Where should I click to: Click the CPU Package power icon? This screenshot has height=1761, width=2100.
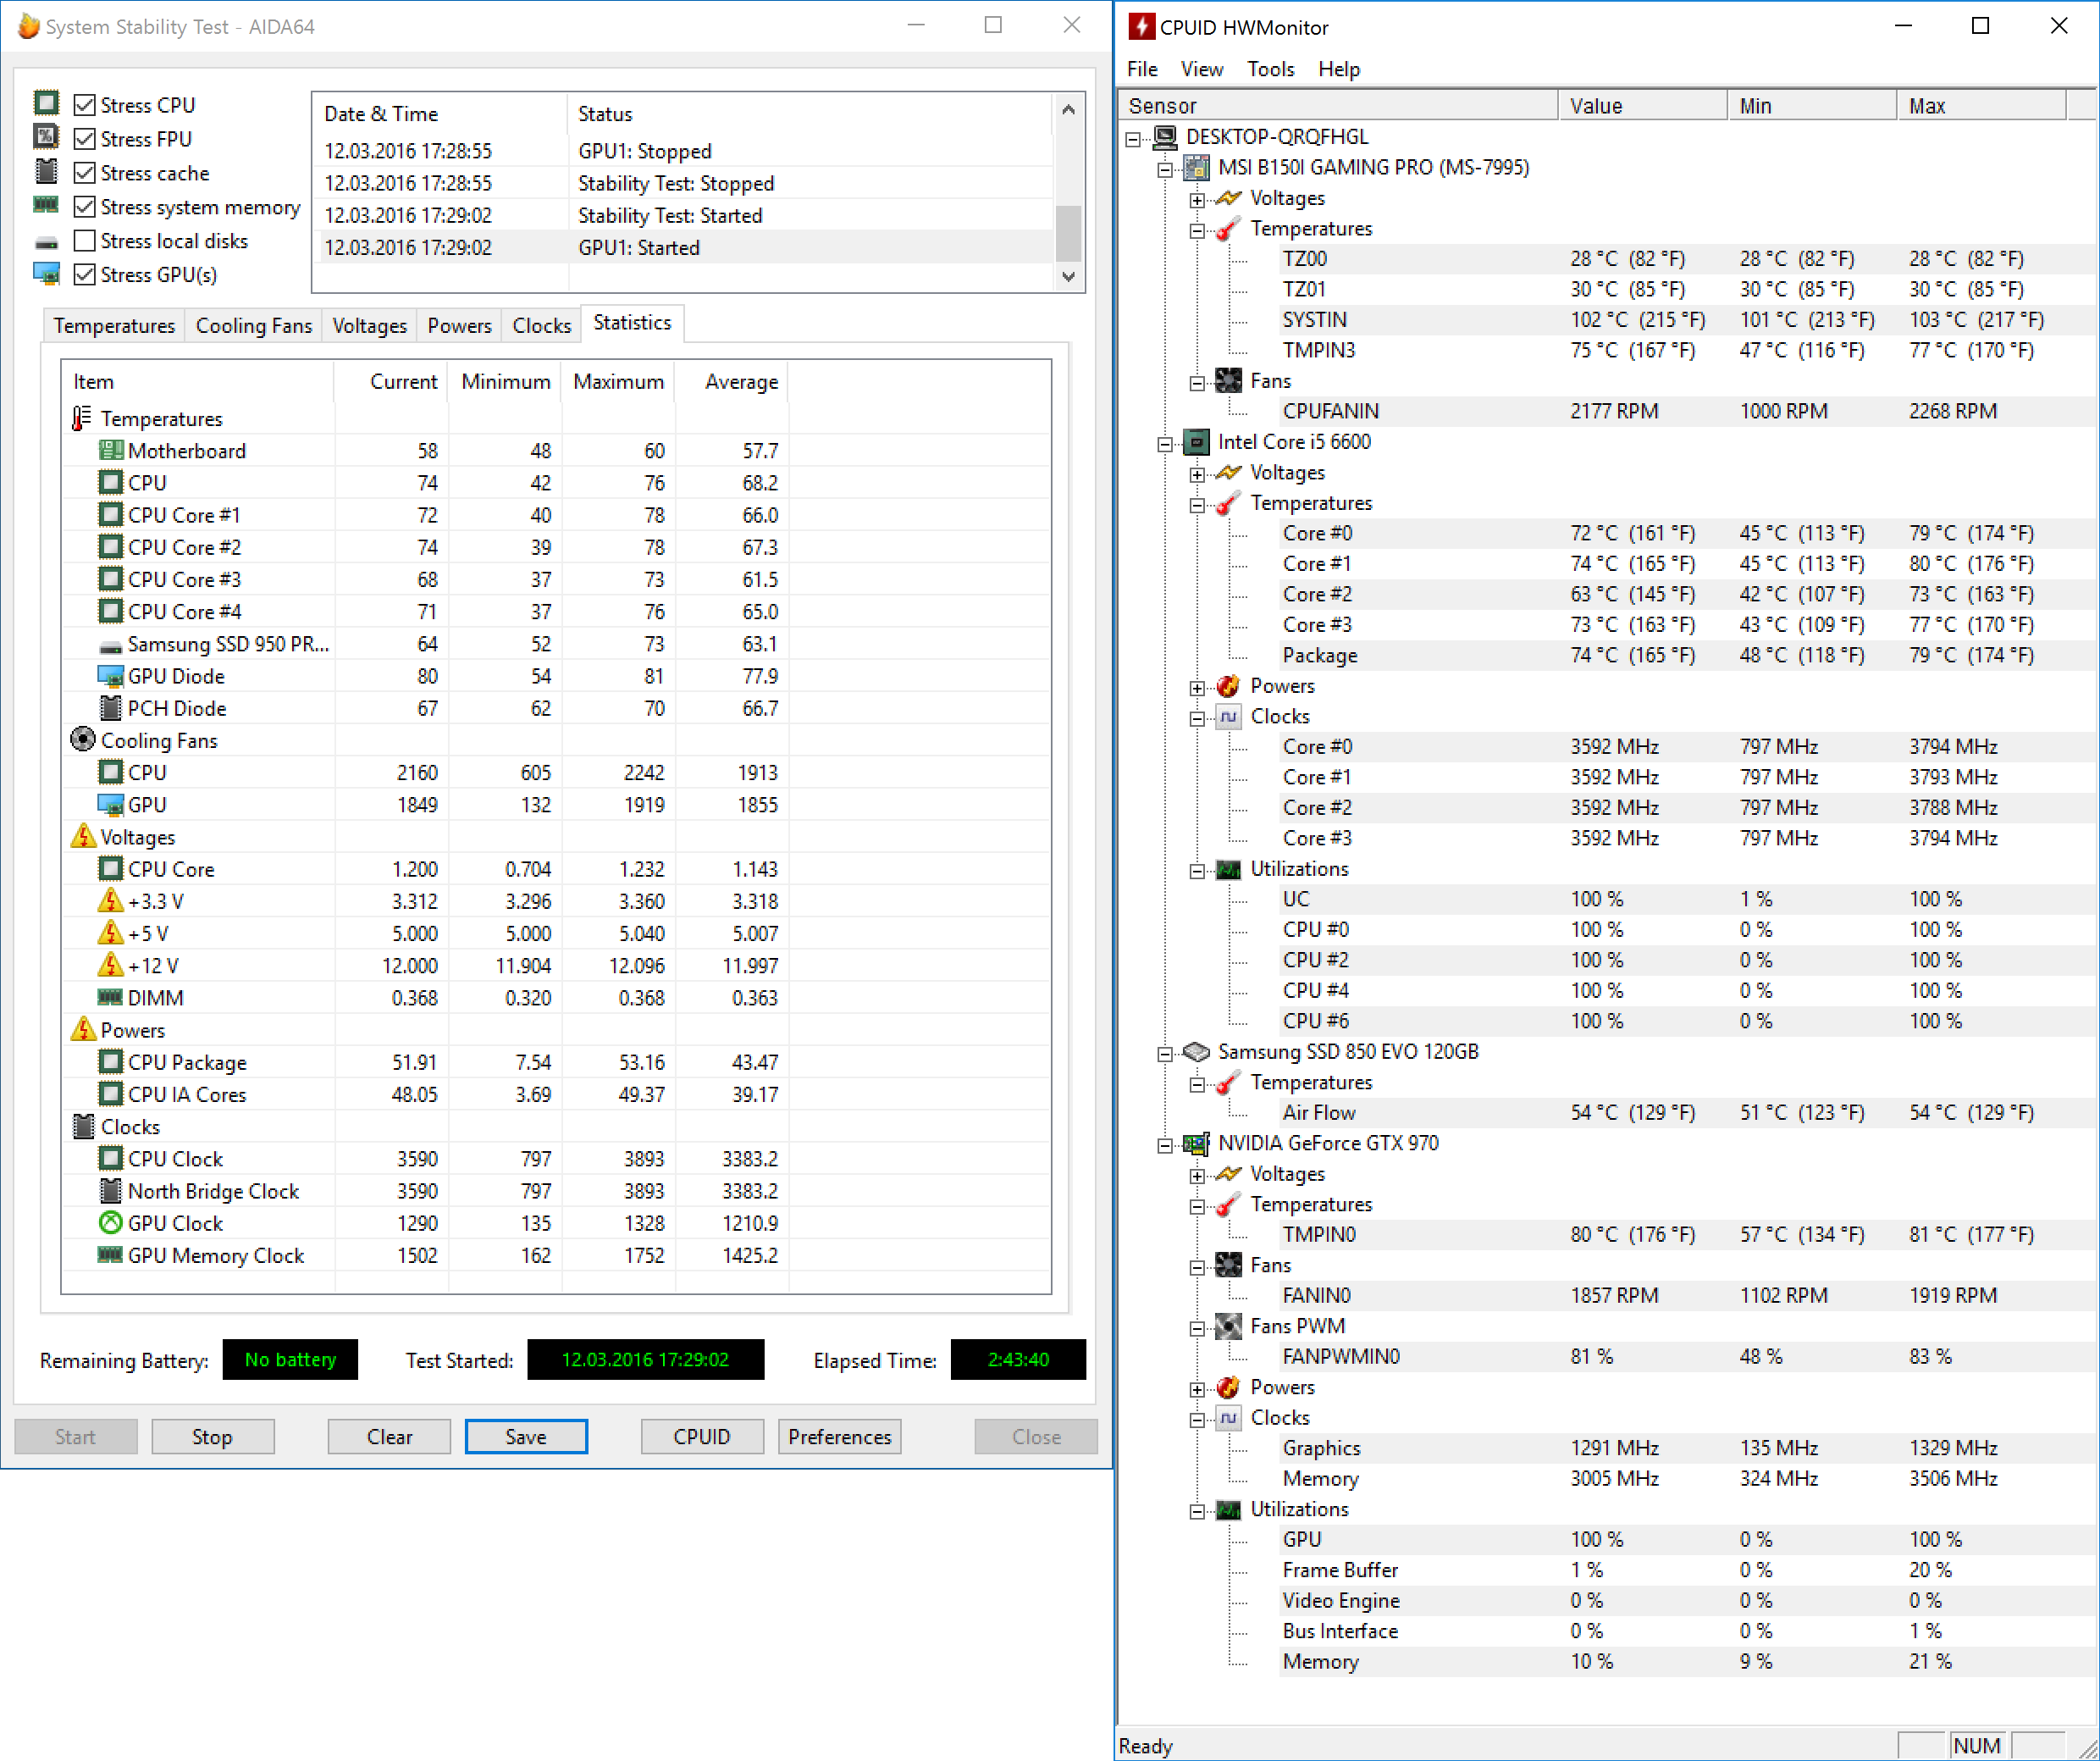111,1061
